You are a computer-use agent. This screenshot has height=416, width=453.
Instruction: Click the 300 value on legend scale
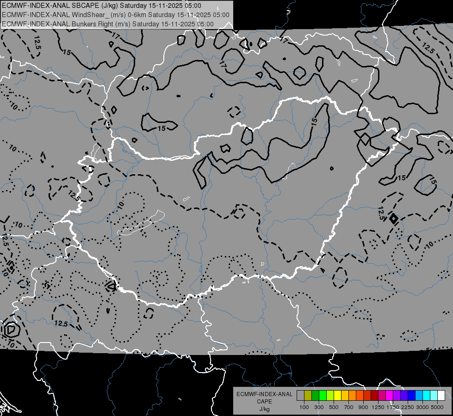[x=319, y=407]
